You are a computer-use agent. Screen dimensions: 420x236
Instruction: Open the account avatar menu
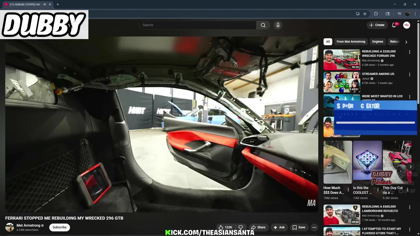(x=407, y=25)
